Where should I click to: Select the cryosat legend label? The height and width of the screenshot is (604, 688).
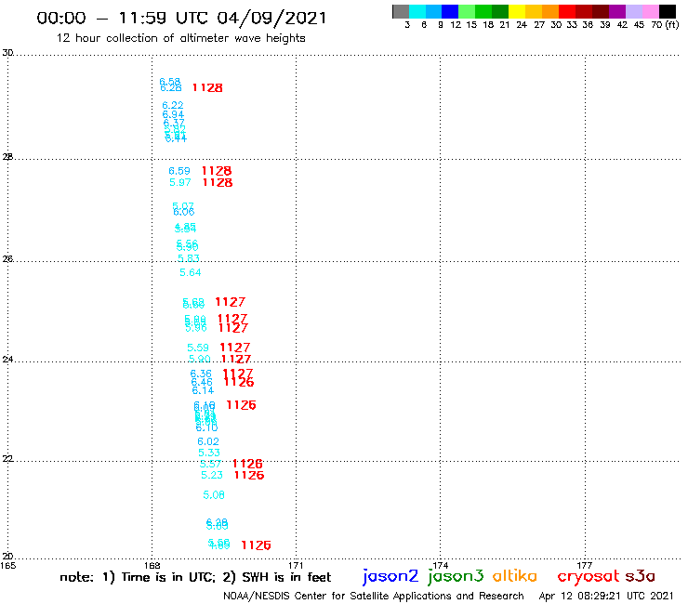[589, 576]
